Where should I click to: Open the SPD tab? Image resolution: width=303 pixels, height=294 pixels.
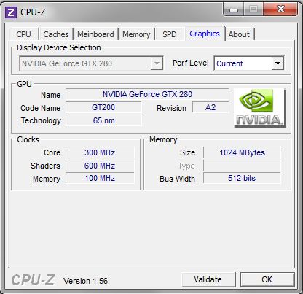coord(170,34)
